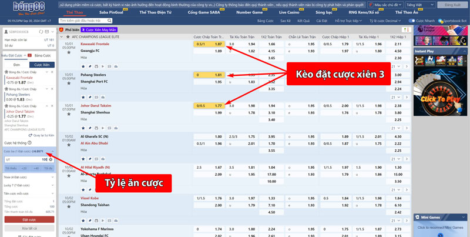Click the blue star in Johor Darul Takzim row
This screenshot has height=237, width=470.
click(83, 128)
